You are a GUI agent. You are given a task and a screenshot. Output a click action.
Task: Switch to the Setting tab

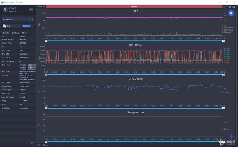pos(15,33)
